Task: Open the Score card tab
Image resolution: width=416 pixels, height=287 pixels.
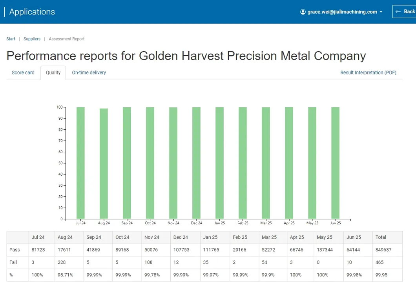Action: (x=23, y=73)
